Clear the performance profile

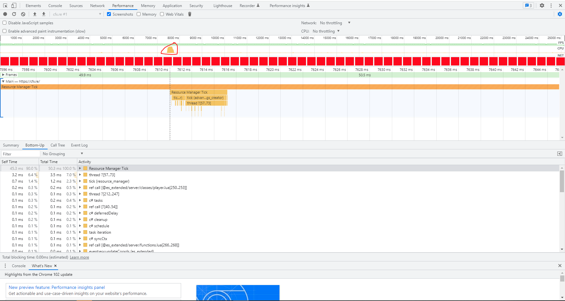point(23,14)
